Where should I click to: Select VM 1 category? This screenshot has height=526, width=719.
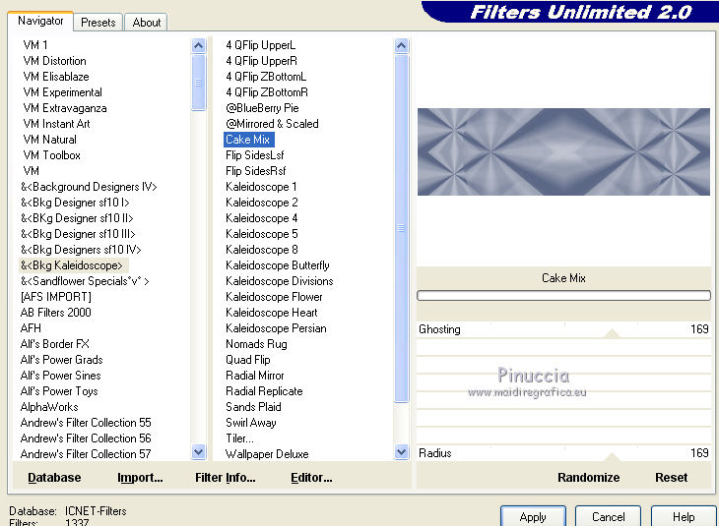35,45
